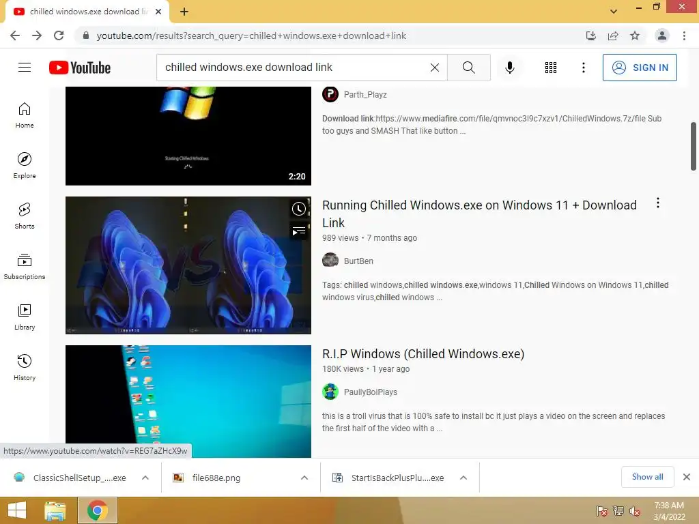The image size is (699, 524).
Task: Open Shorts in the sidebar
Action: coord(25,216)
